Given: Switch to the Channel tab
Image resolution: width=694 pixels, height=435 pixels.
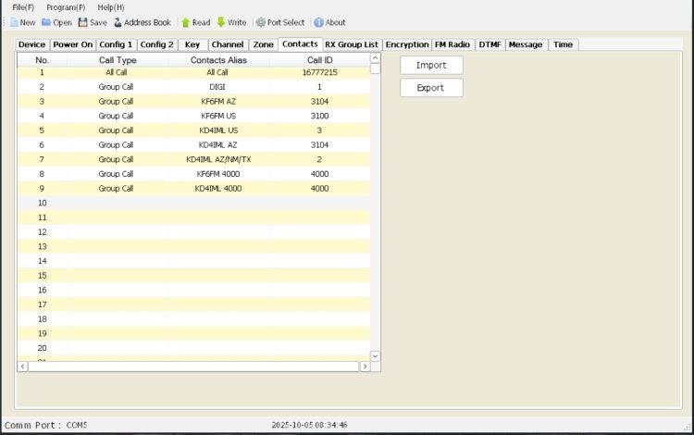Looking at the screenshot, I should pos(227,44).
